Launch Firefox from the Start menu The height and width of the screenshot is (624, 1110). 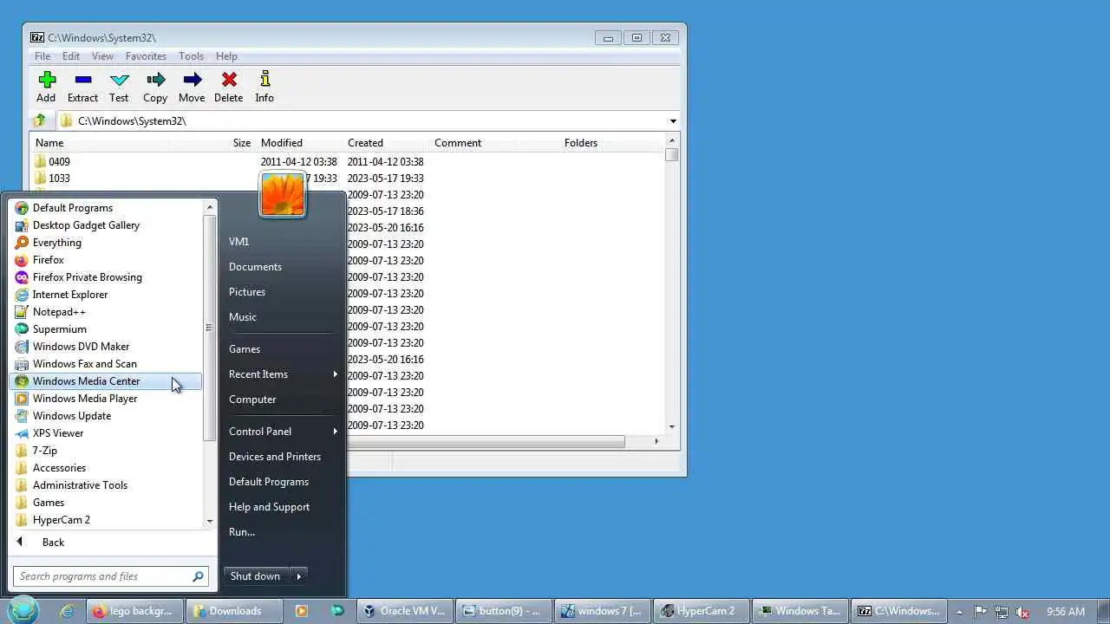click(x=105, y=260)
